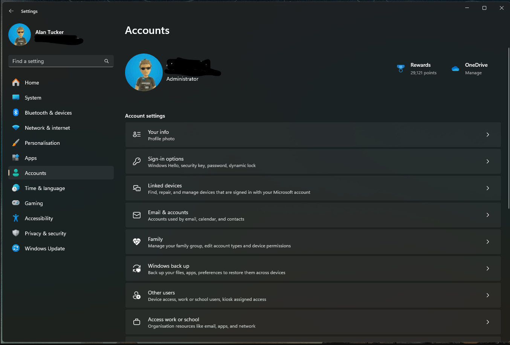Open the Home section label
This screenshot has height=345, width=510.
point(32,83)
